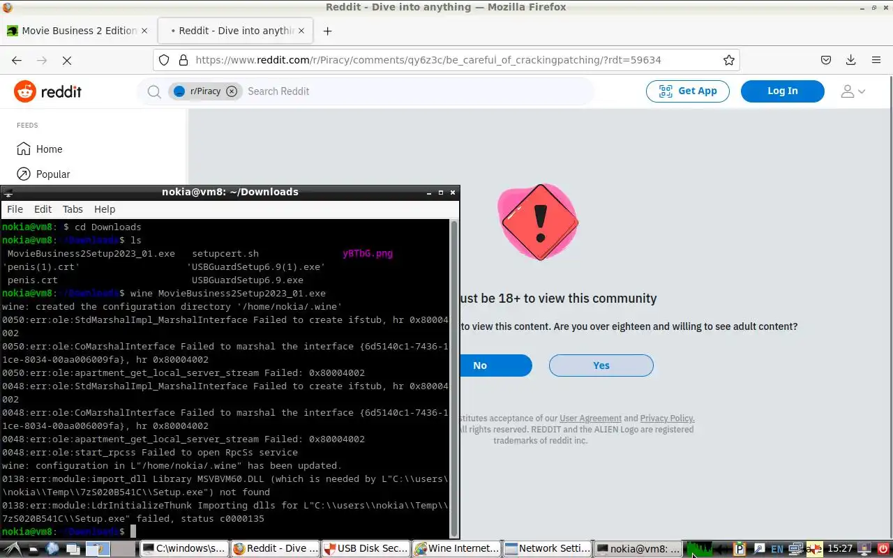Image resolution: width=893 pixels, height=558 pixels.
Task: Click yBTbG.png in the ls output
Action: point(368,254)
